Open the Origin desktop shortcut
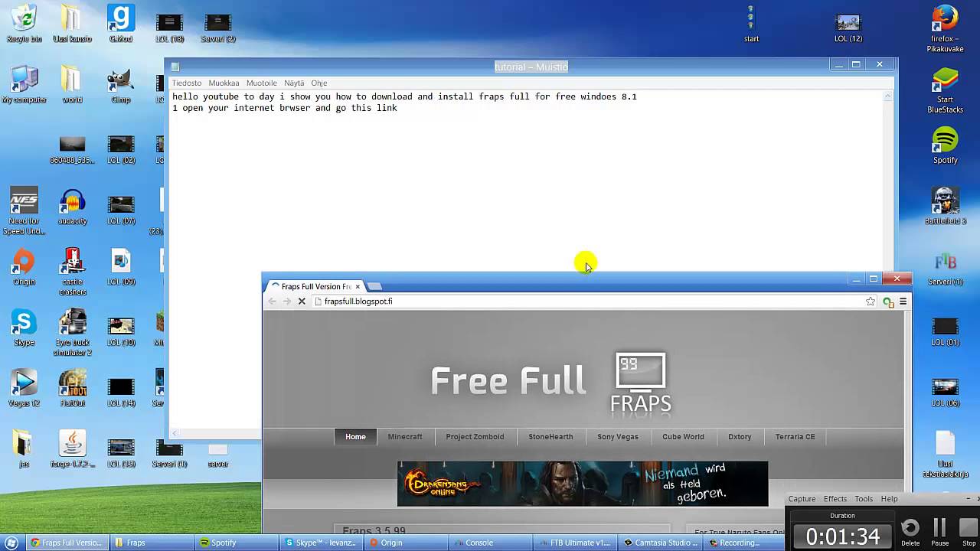The image size is (980, 551). [x=24, y=268]
